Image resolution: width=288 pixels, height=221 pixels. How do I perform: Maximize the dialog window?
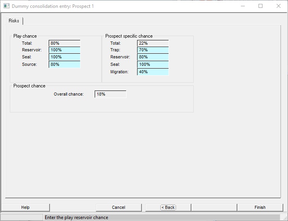[260, 6]
